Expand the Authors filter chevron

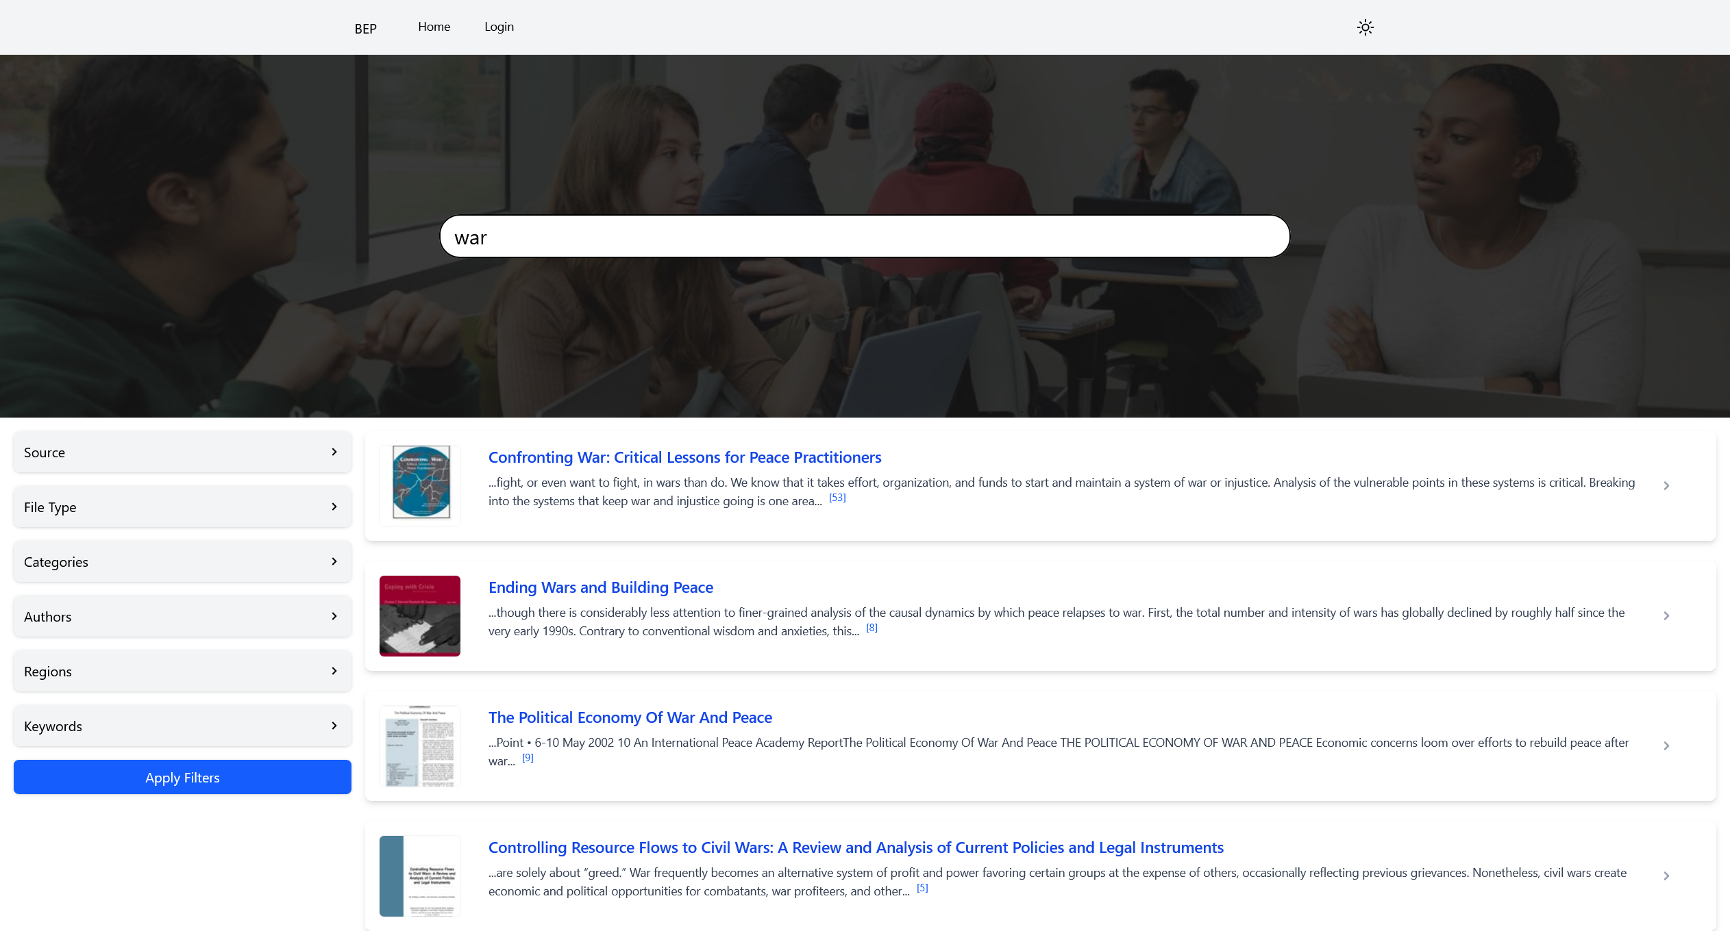(334, 616)
